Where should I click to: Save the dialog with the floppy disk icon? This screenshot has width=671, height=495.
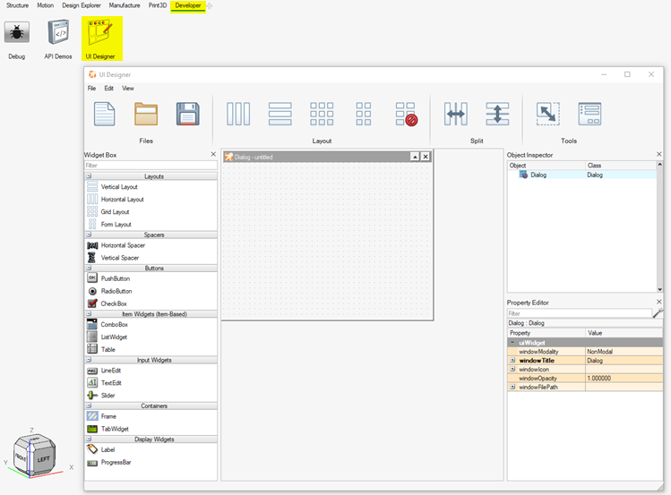point(187,114)
